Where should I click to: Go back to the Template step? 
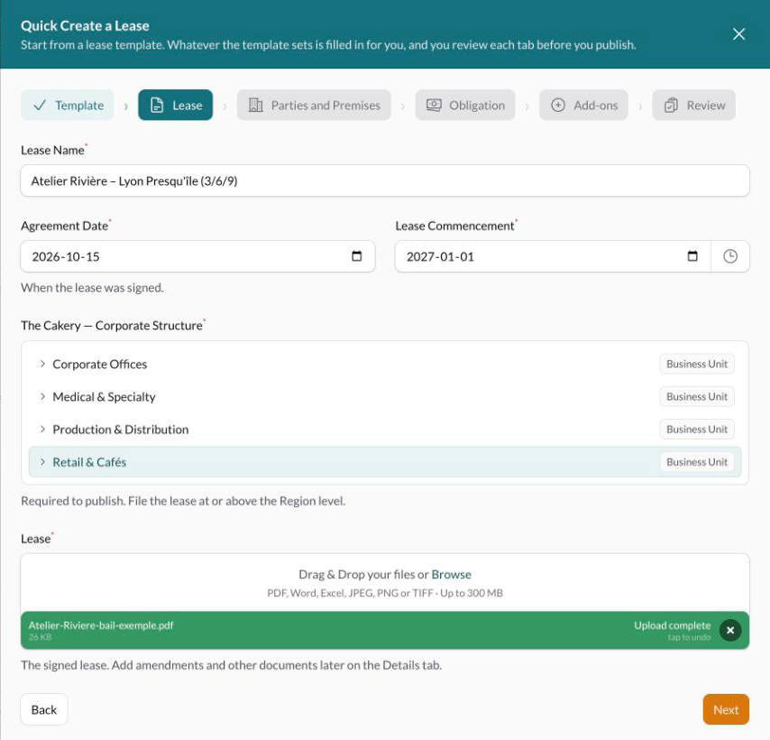coord(68,106)
